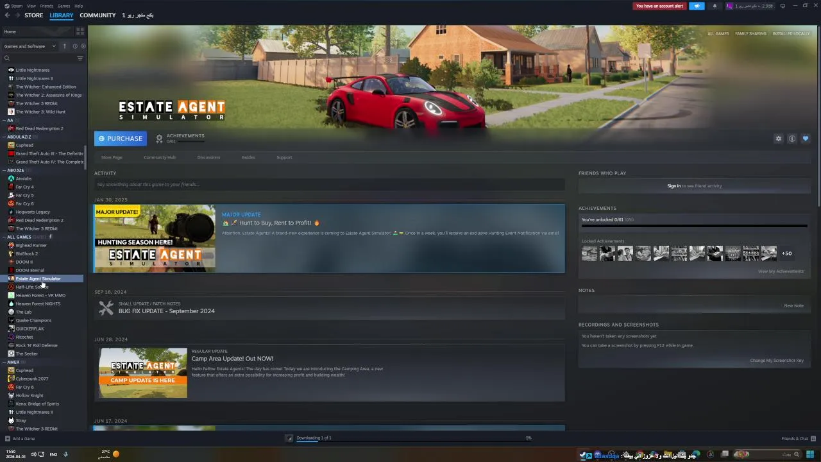Click the taskbar microphone icon
Screen dimensions: 821x462
click(x=65, y=454)
